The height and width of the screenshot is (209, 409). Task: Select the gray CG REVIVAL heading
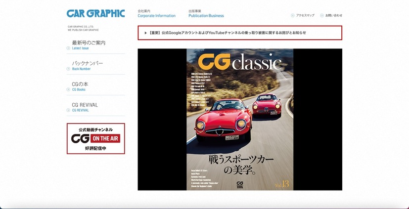(85, 105)
